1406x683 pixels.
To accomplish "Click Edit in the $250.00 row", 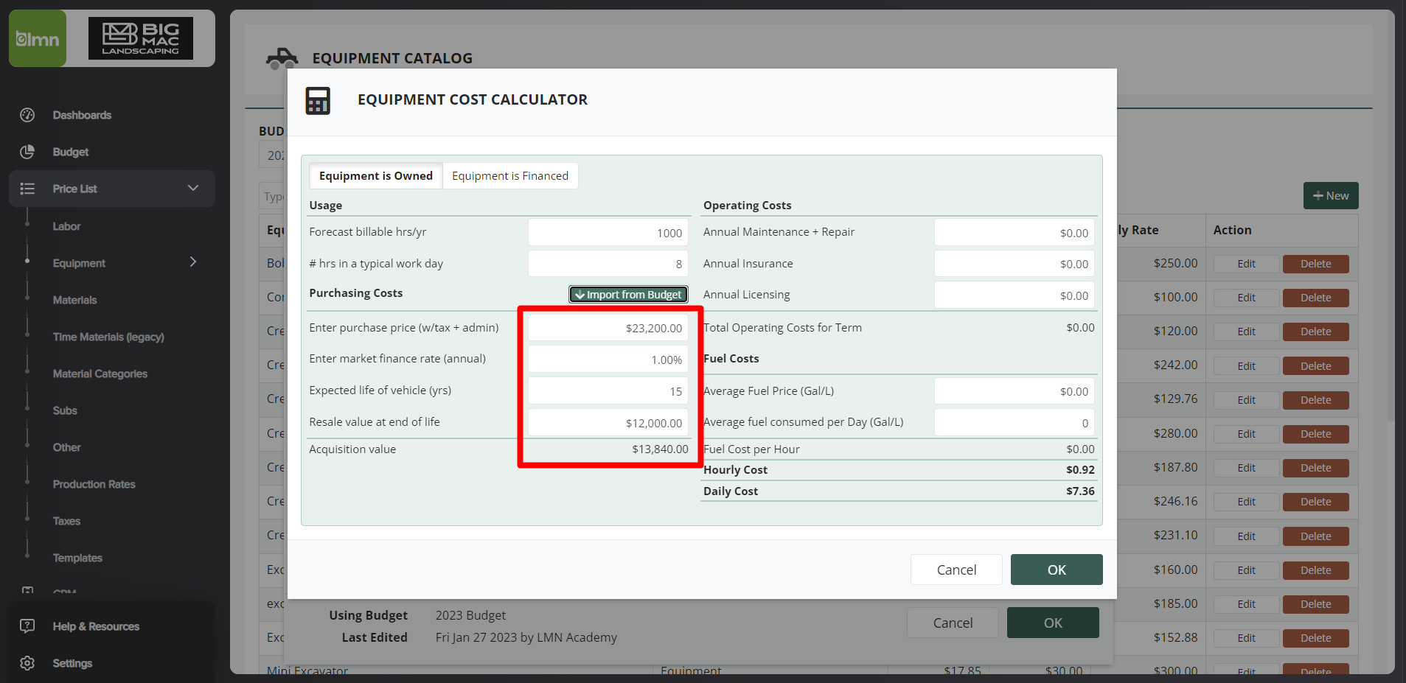I will point(1246,264).
